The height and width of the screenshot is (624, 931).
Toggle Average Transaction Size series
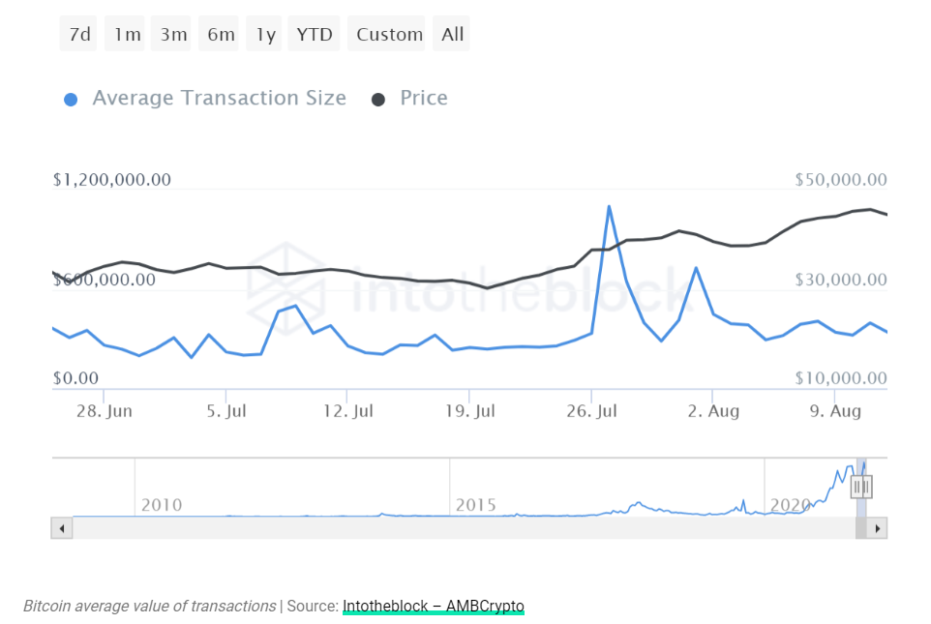pyautogui.click(x=219, y=98)
